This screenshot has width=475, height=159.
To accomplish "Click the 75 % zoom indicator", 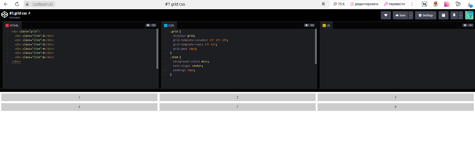I will (x=339, y=4).
